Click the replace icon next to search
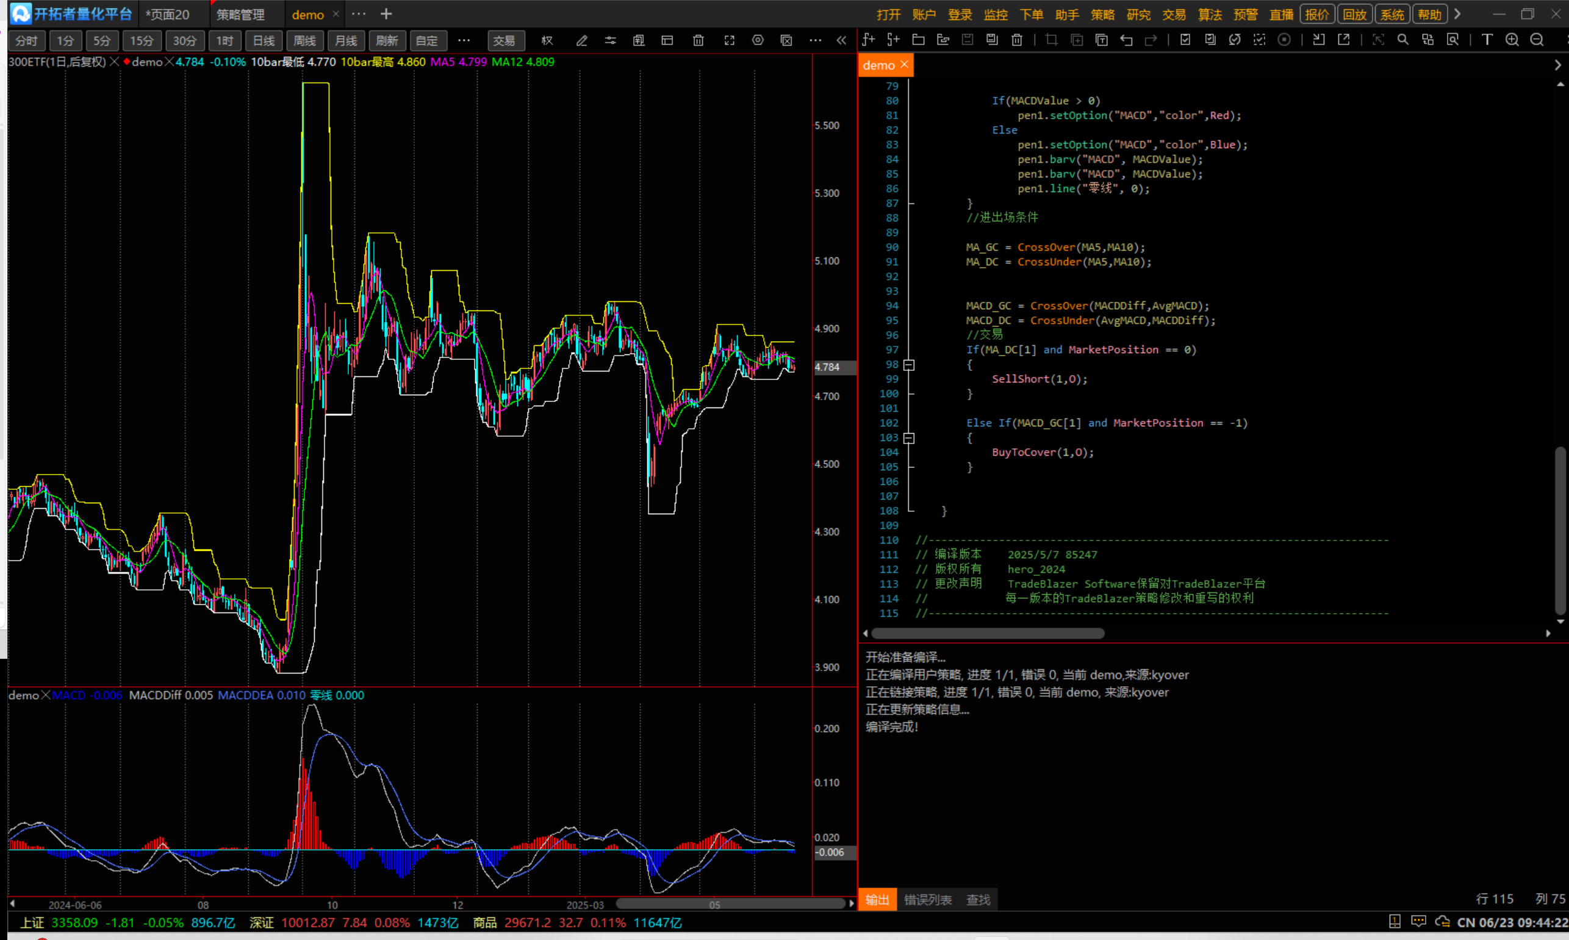The width and height of the screenshot is (1569, 940). click(1427, 40)
